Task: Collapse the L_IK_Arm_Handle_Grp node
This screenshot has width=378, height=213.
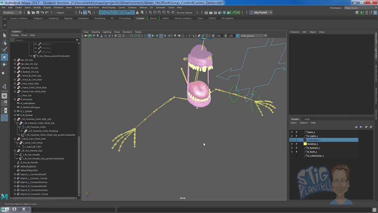Action: (15, 151)
